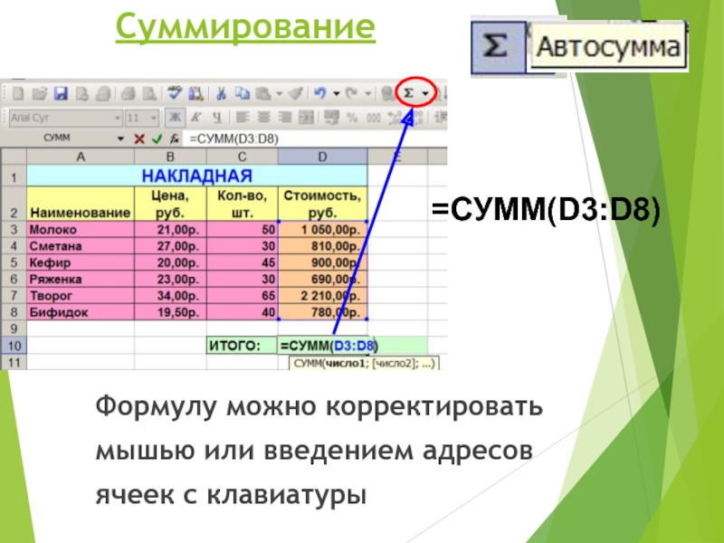Run the ABC spelling check icon

(175, 93)
